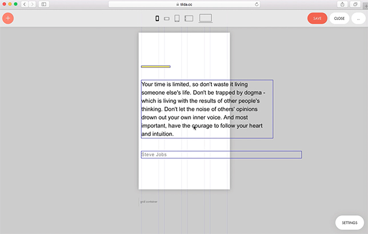Click the grid container label
The height and width of the screenshot is (234, 368).
click(149, 201)
